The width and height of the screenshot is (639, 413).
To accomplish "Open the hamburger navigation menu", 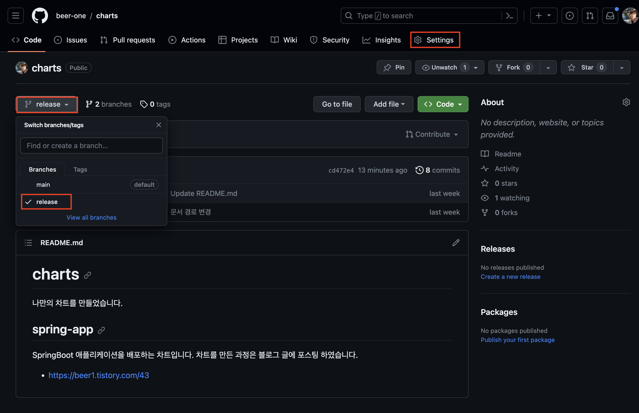I will tap(16, 16).
